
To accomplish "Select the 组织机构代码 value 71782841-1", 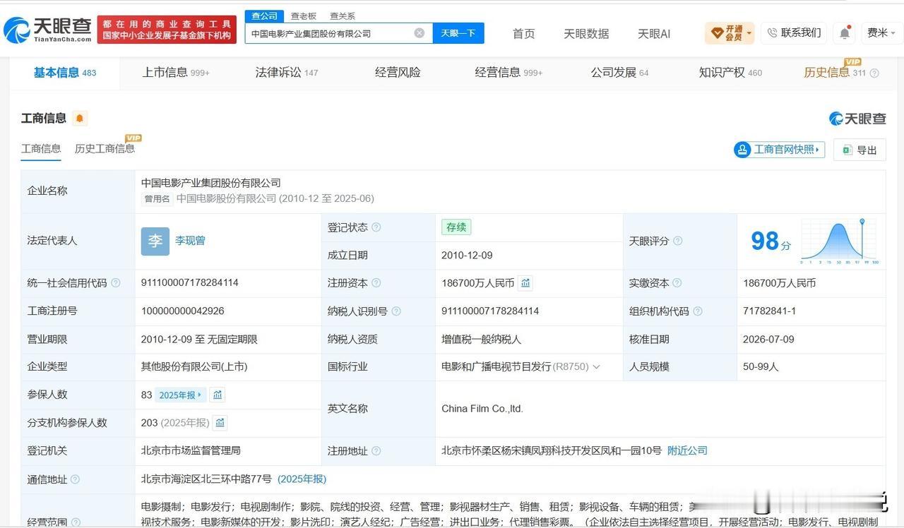I will click(769, 311).
